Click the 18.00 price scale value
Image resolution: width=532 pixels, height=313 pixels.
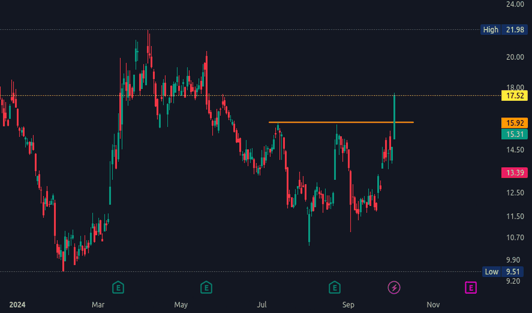[x=515, y=88]
